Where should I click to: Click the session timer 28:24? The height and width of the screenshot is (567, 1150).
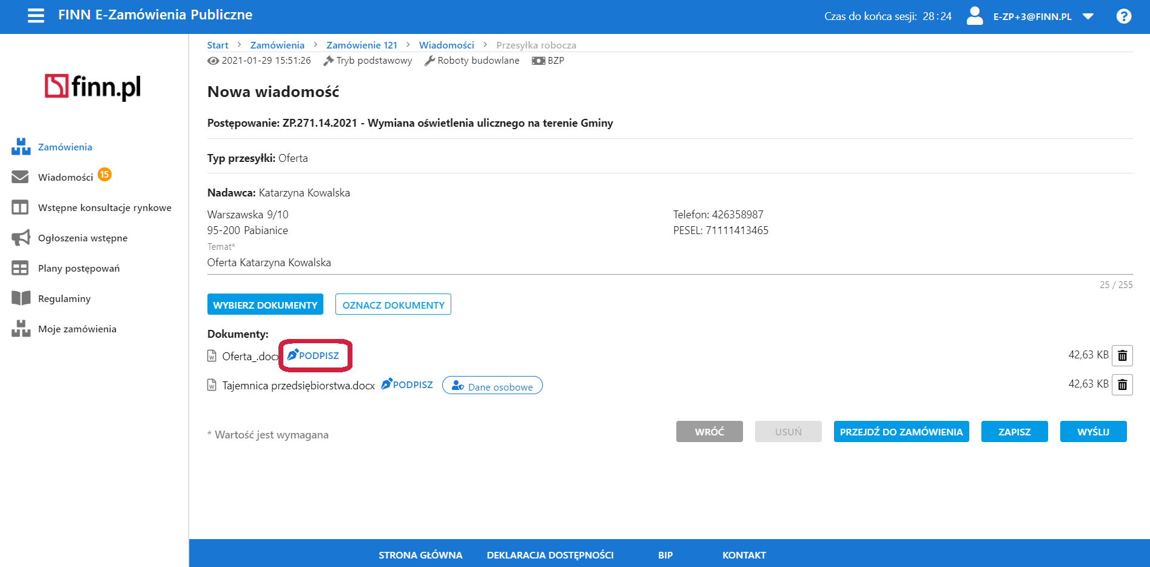click(937, 16)
